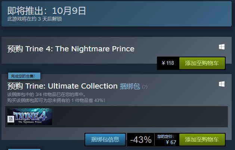Follow the 捆绑包 link in bundle title

[130, 86]
